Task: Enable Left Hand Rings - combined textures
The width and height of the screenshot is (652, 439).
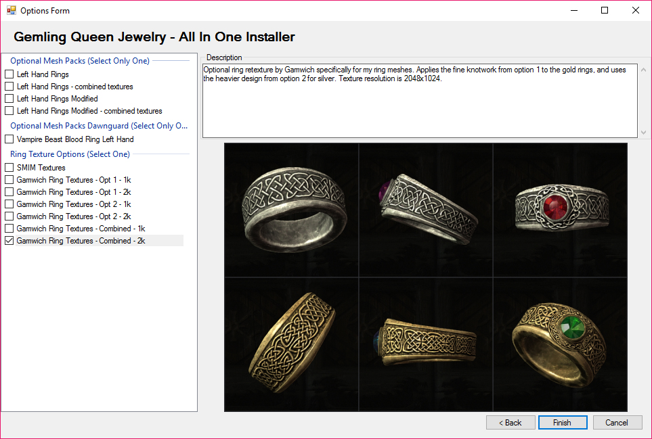Action: [x=9, y=87]
